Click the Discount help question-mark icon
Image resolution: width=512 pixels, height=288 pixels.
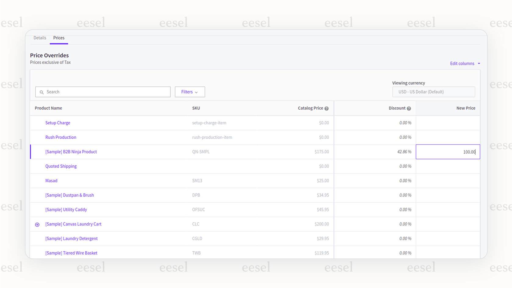[409, 108]
